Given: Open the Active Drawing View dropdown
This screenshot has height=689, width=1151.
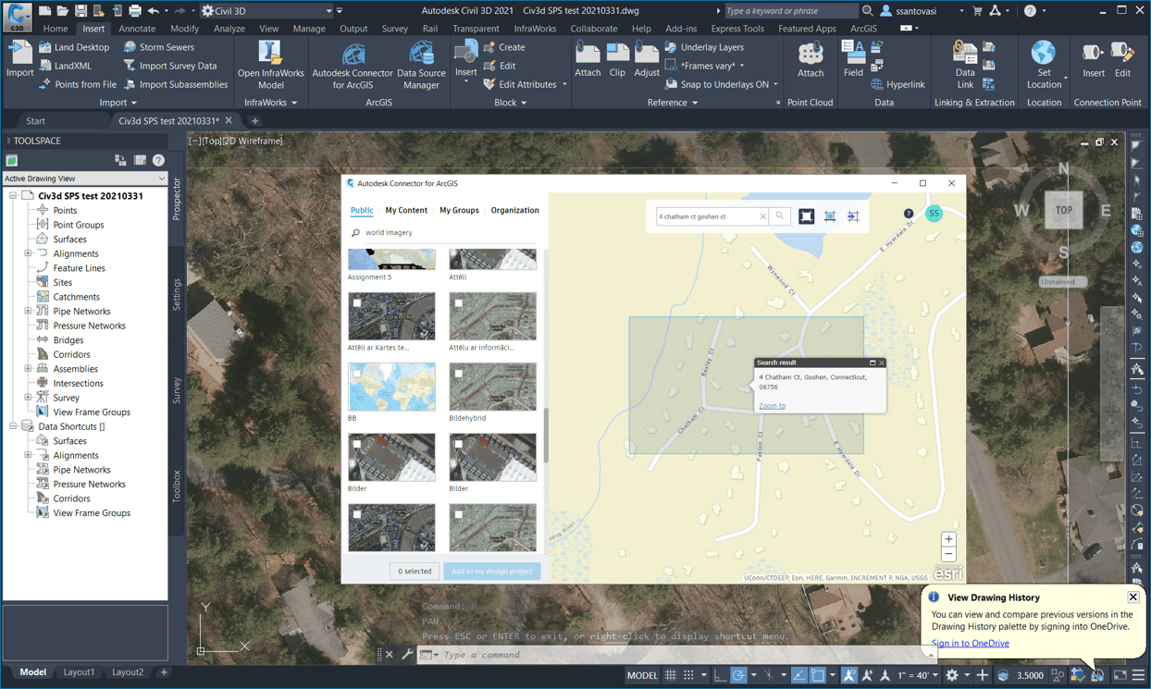Looking at the screenshot, I should [84, 178].
